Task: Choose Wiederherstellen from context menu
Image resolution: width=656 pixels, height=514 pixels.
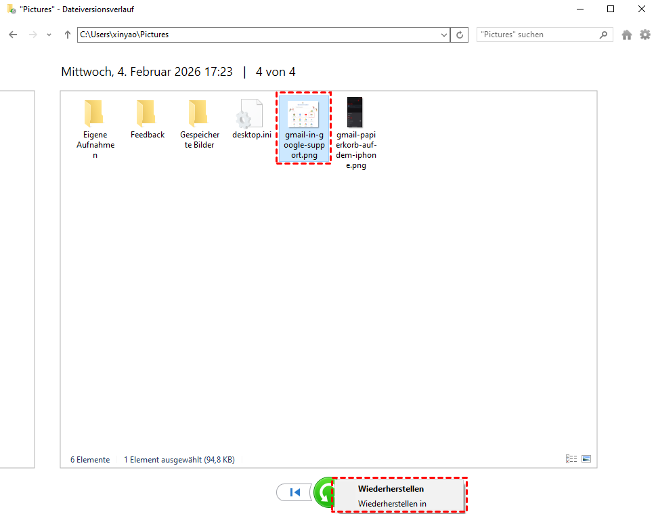Action: (391, 488)
